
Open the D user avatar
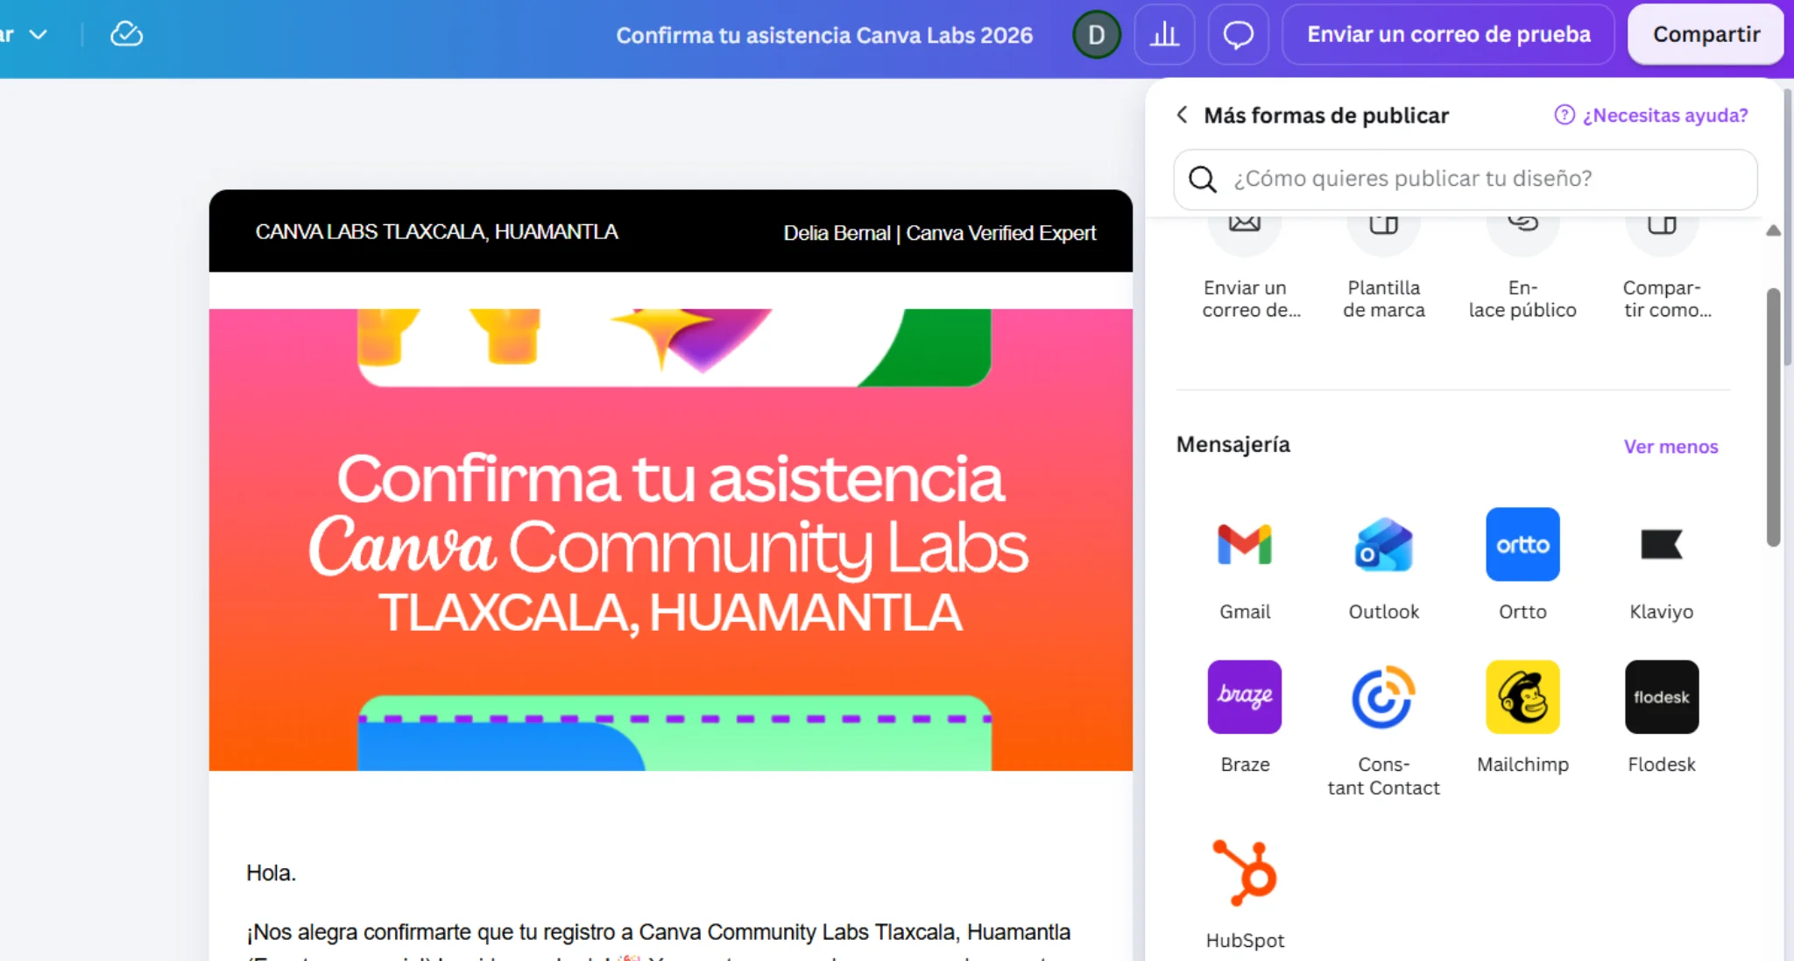pyautogui.click(x=1096, y=34)
